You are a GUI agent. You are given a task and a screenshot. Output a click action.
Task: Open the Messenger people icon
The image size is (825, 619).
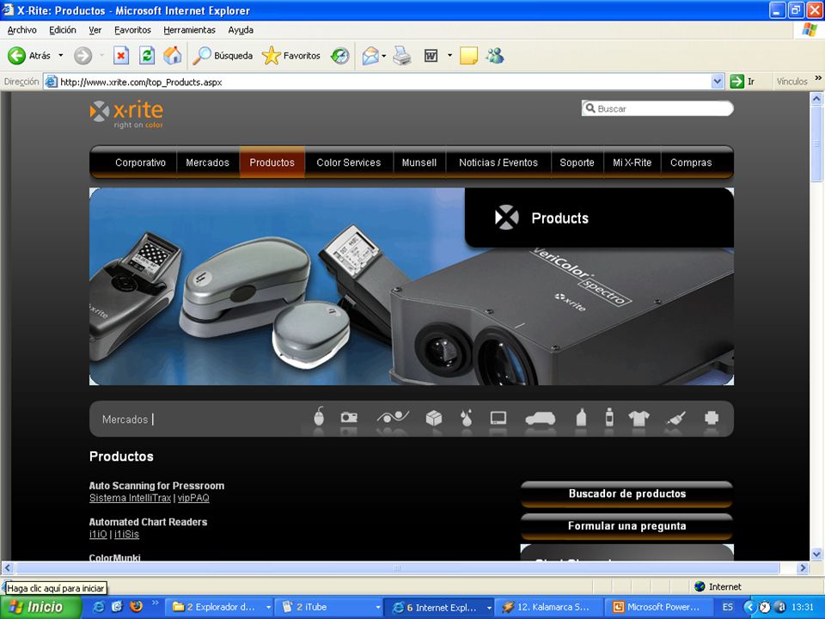pyautogui.click(x=495, y=55)
